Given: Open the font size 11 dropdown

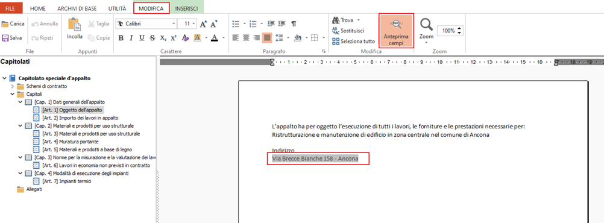Looking at the screenshot, I should (x=193, y=24).
